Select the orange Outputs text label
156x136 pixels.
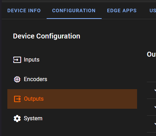(34, 99)
